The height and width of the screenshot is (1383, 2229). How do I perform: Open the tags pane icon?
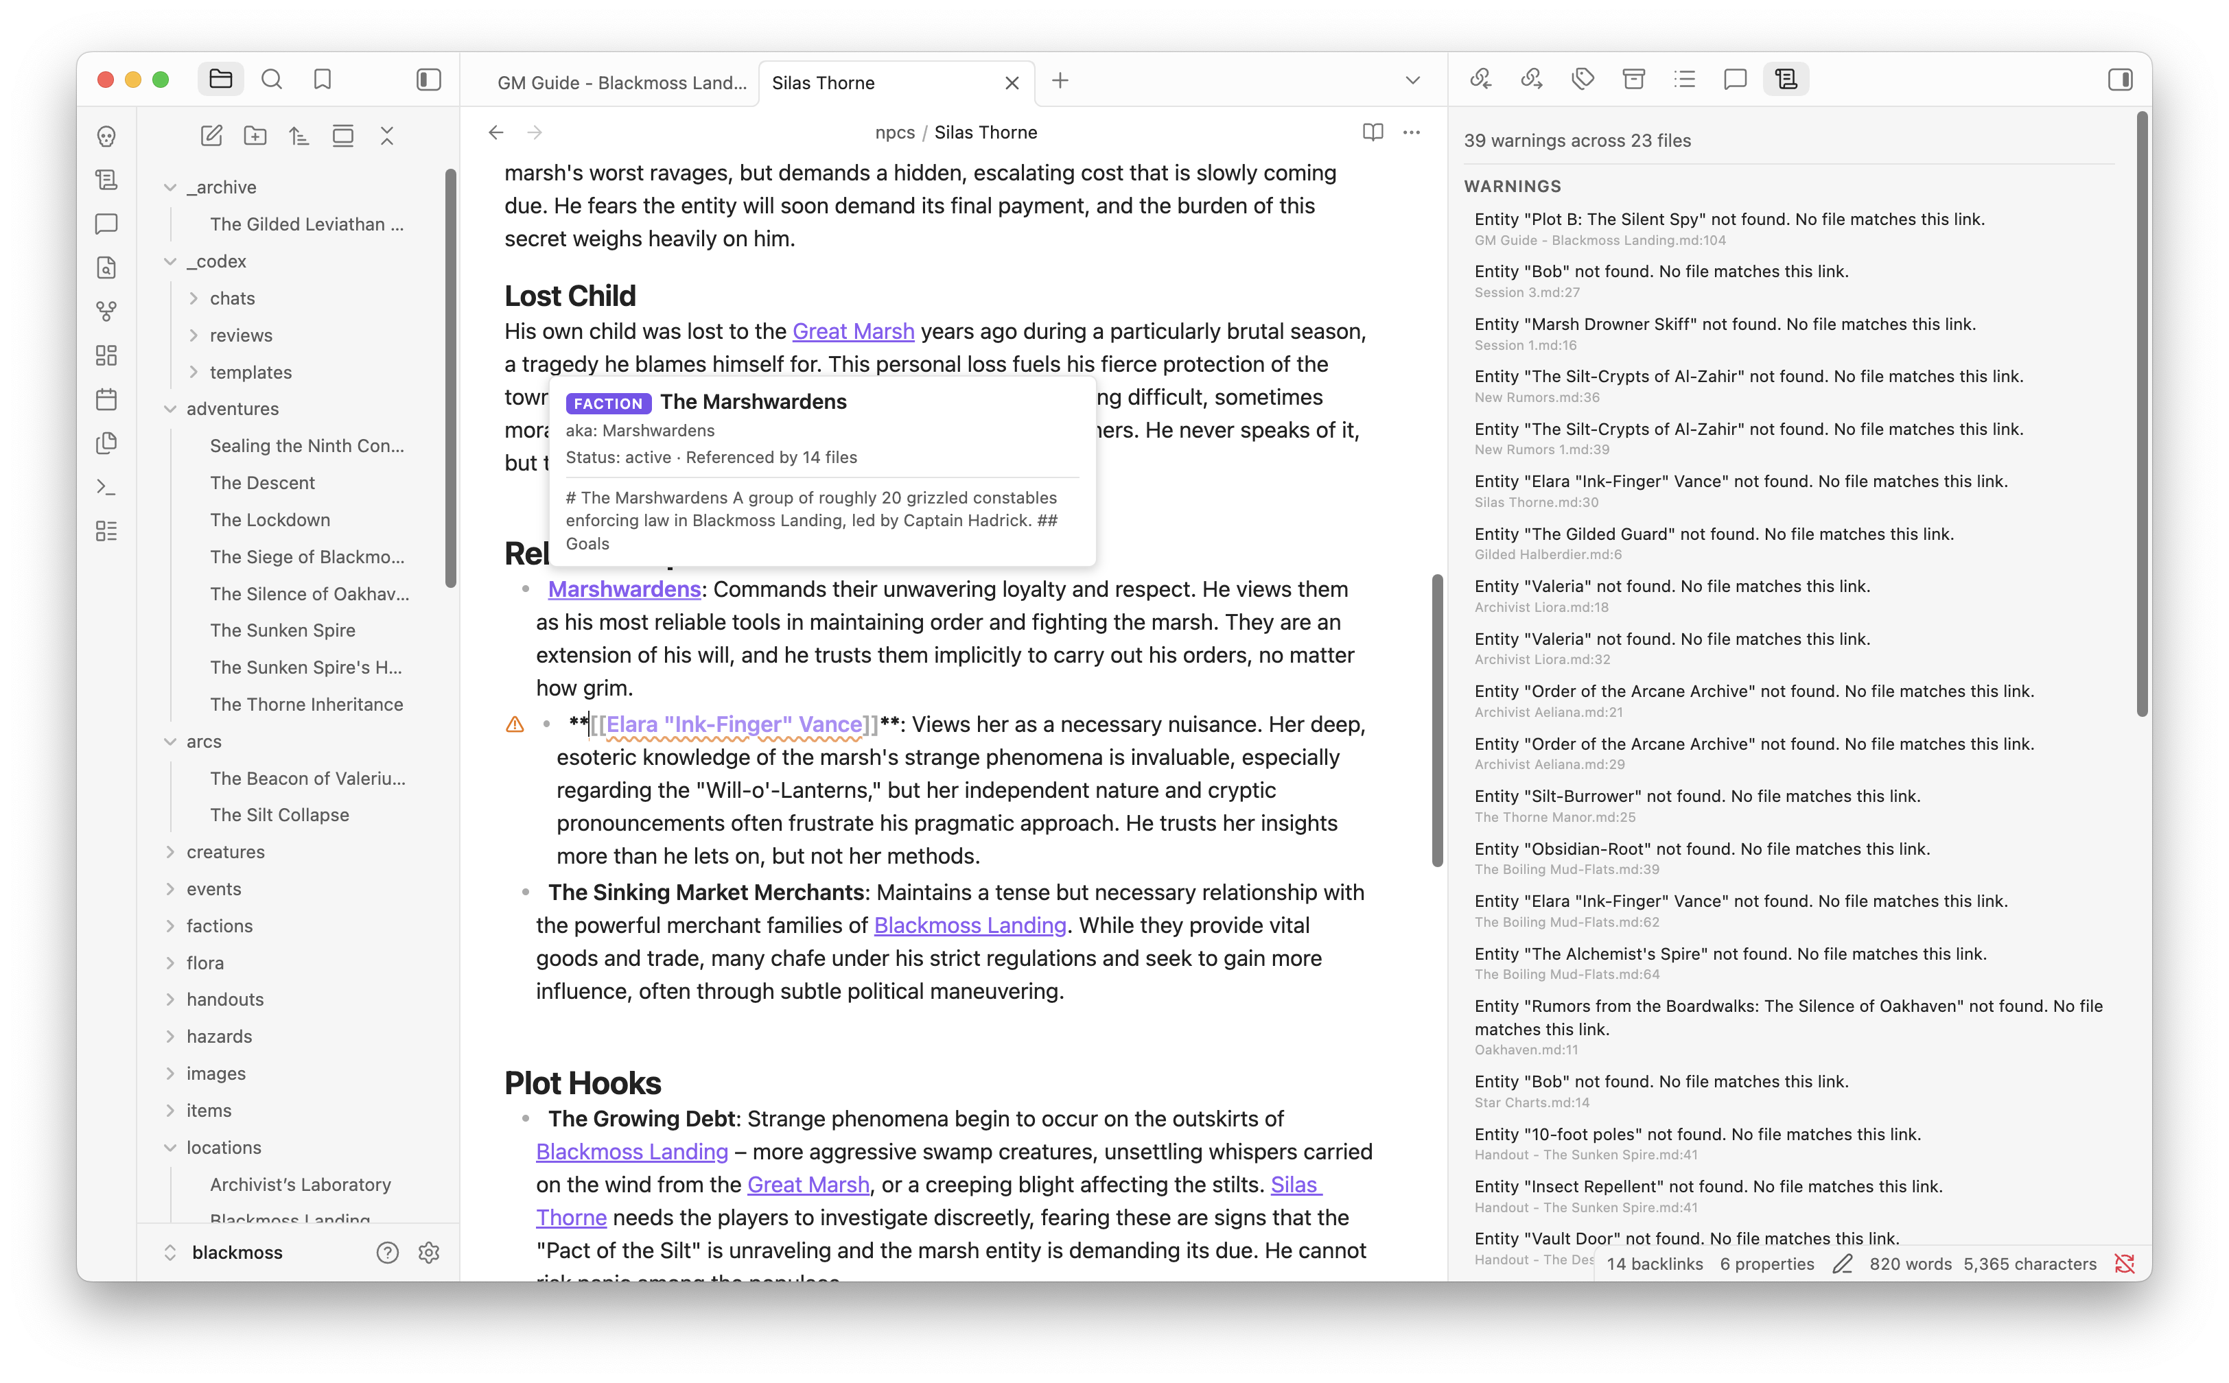pyautogui.click(x=1583, y=80)
